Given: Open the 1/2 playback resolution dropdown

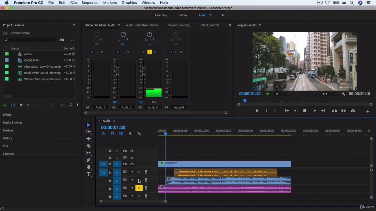Looking at the screenshot, I should [x=329, y=94].
